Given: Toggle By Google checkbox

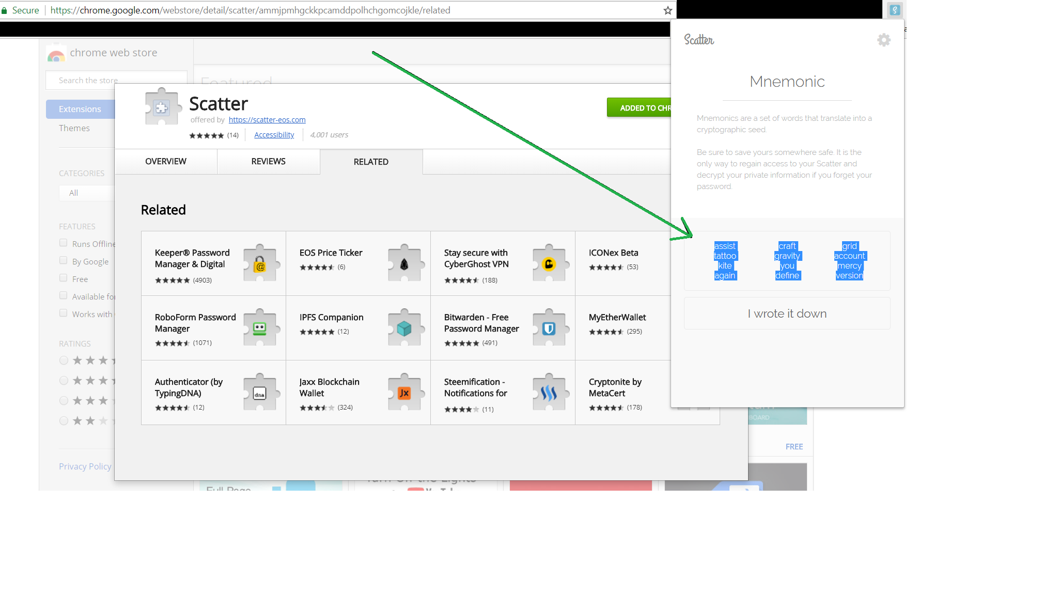Looking at the screenshot, I should tap(63, 260).
